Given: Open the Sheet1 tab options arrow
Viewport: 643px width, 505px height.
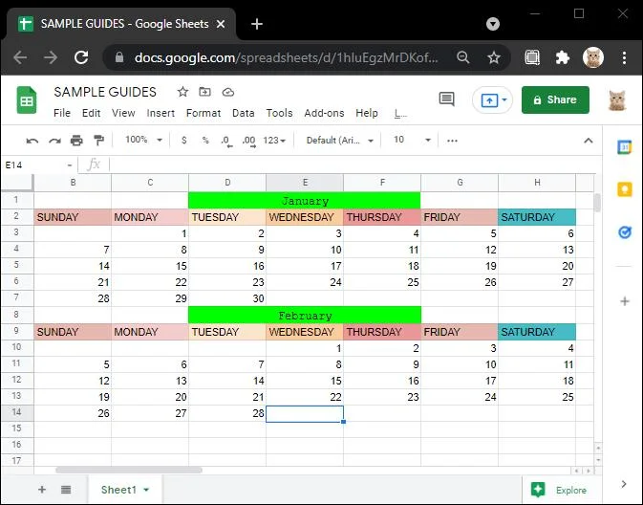Looking at the screenshot, I should [x=146, y=490].
